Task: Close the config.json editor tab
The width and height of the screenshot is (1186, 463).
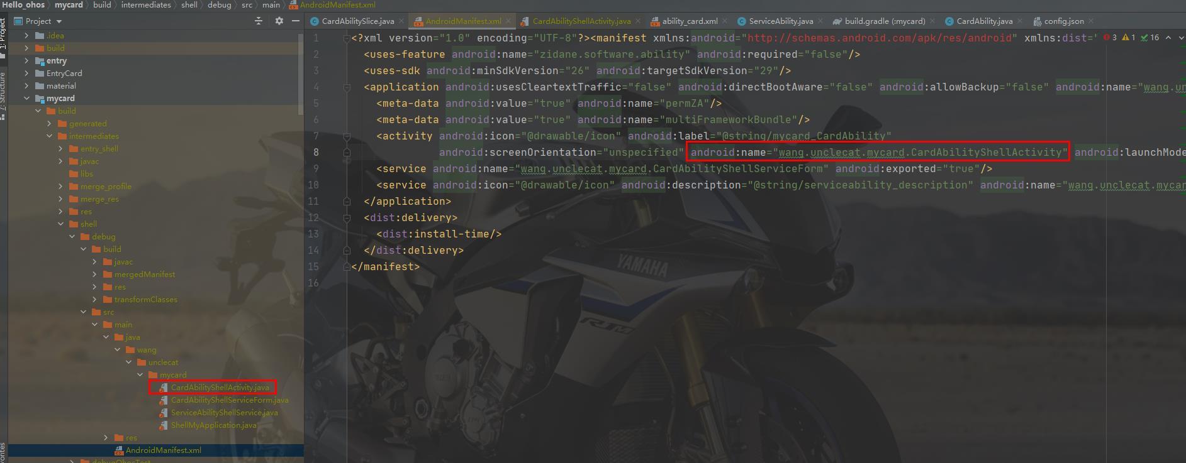Action: 1091,21
